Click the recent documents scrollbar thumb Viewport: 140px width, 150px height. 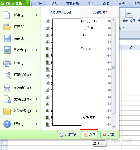[114, 68]
